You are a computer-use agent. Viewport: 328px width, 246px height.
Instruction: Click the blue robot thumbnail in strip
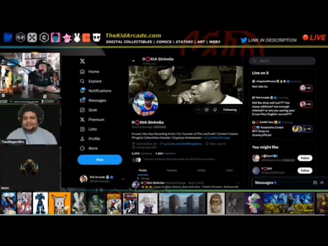click(x=41, y=204)
